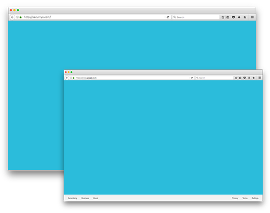Reload the securnyx.com page
270x213 pixels.
point(168,17)
